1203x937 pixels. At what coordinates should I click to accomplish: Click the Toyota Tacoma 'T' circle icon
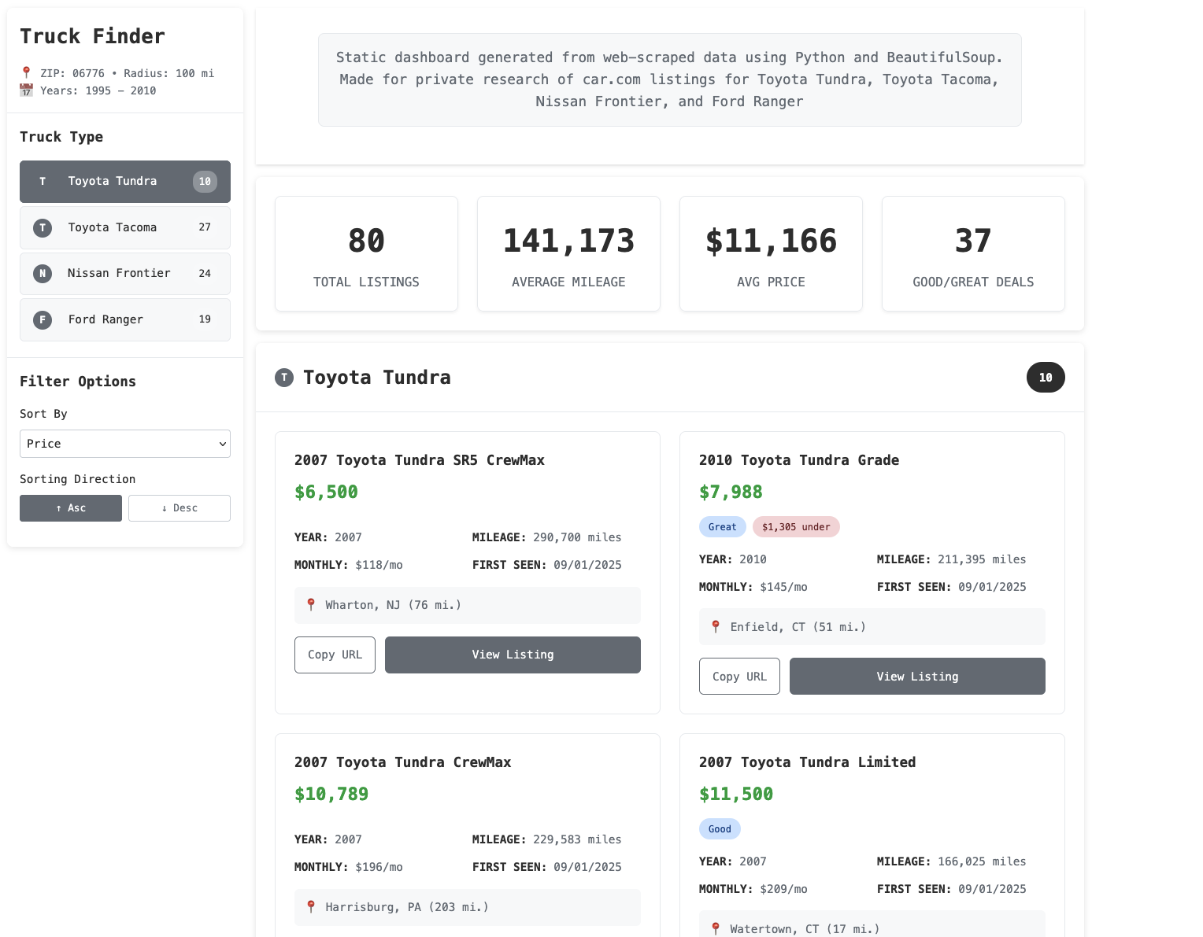tap(43, 228)
